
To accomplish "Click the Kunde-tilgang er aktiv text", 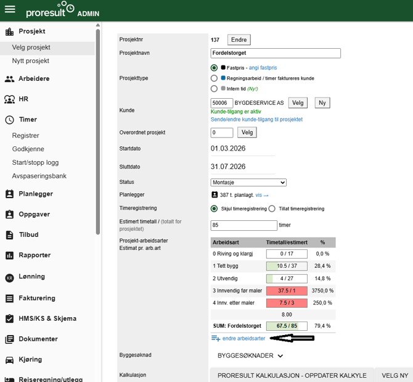I will click(x=235, y=112).
